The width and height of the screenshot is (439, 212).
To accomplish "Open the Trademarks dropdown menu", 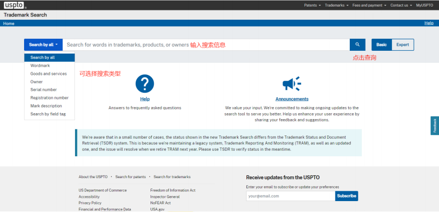I will [337, 5].
